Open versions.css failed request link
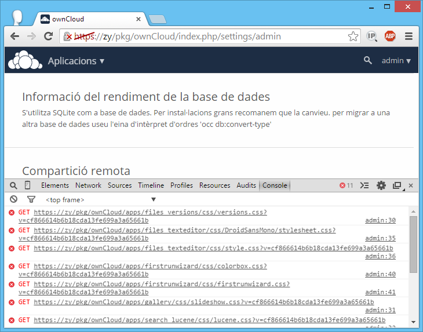 (x=143, y=216)
